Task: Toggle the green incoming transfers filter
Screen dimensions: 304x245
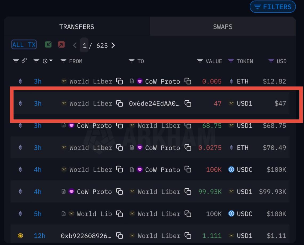Action: point(48,45)
